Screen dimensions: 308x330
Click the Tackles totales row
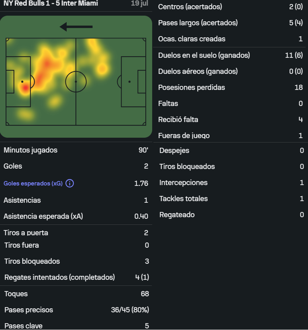[x=230, y=198]
